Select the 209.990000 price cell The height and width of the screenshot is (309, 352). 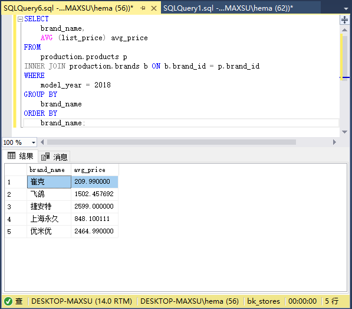pyautogui.click(x=94, y=182)
